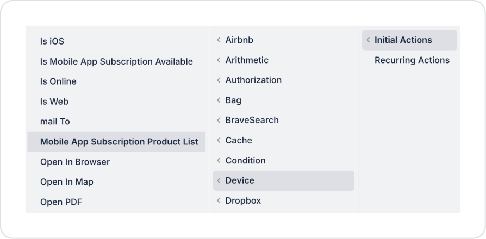Image resolution: width=486 pixels, height=239 pixels.
Task: Select the Is iOS action
Action: point(52,41)
